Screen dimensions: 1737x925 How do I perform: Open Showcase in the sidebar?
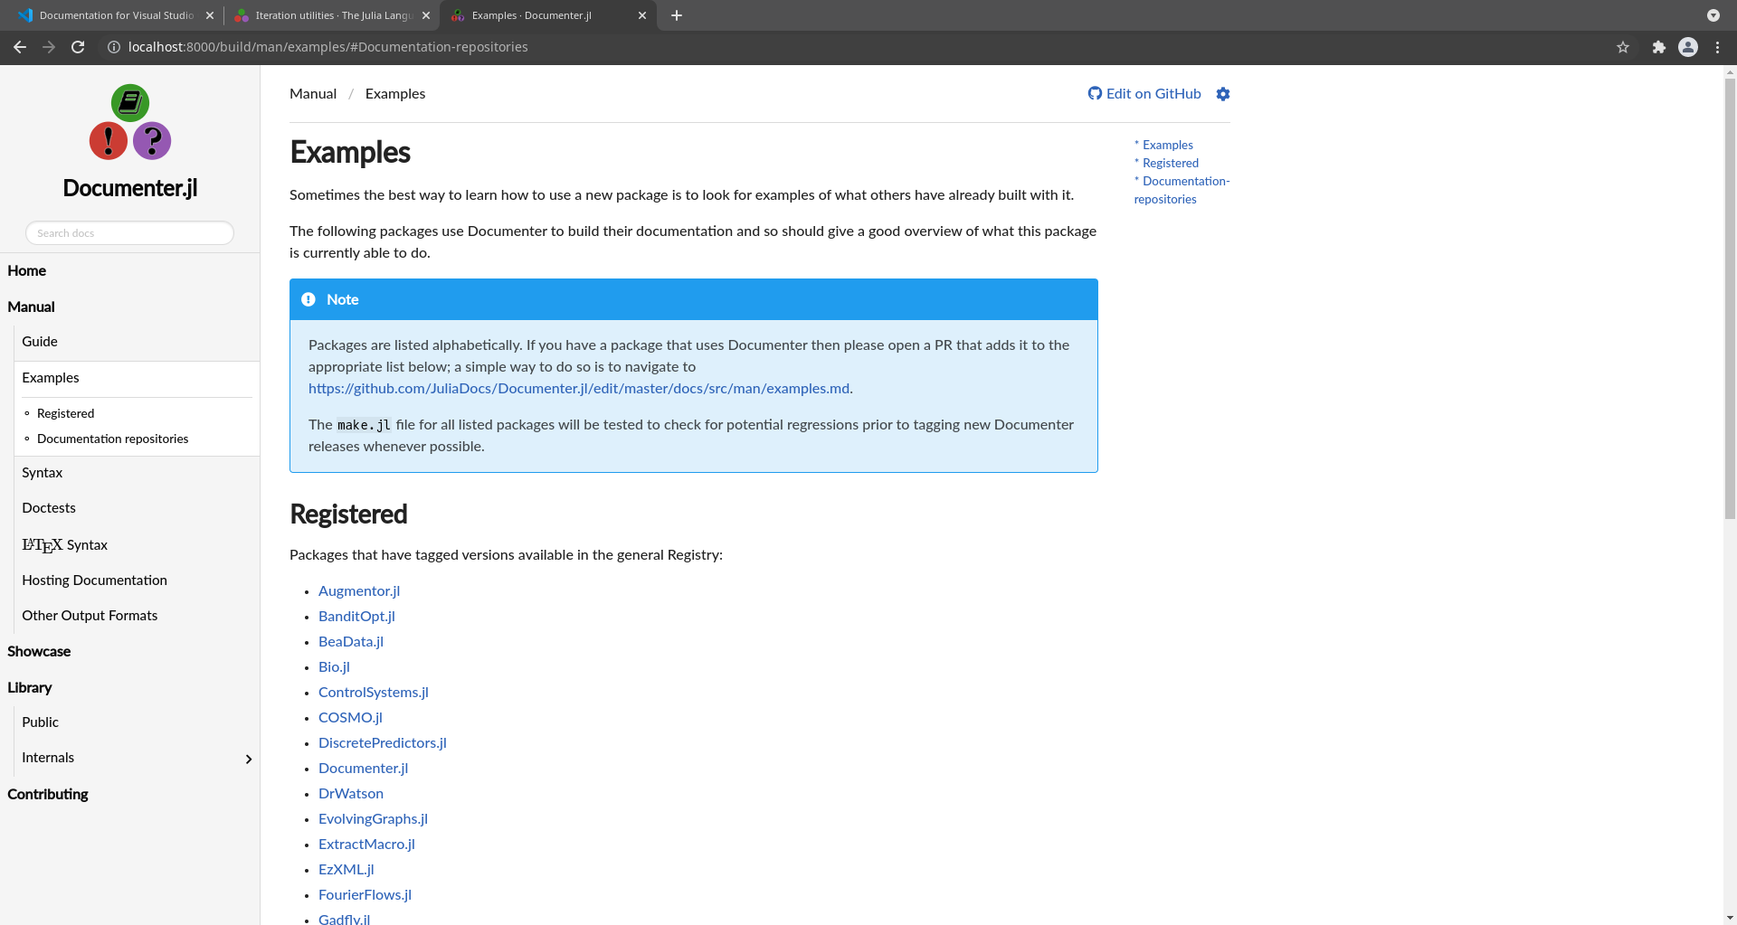39,651
